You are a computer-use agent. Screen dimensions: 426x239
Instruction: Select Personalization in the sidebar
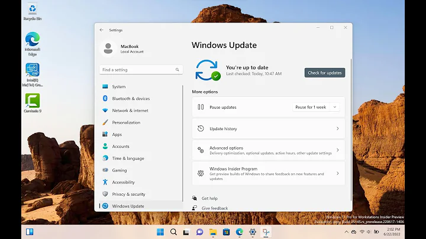pos(141,122)
